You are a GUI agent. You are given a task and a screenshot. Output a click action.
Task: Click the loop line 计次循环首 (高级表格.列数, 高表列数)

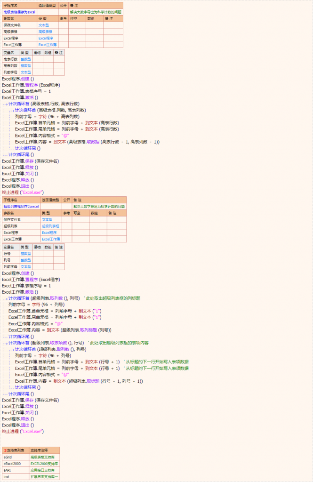pyautogui.click(x=51, y=110)
